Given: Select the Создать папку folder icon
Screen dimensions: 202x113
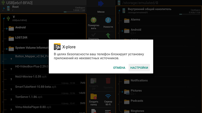Looking at the screenshot, I should click(x=93, y=96).
